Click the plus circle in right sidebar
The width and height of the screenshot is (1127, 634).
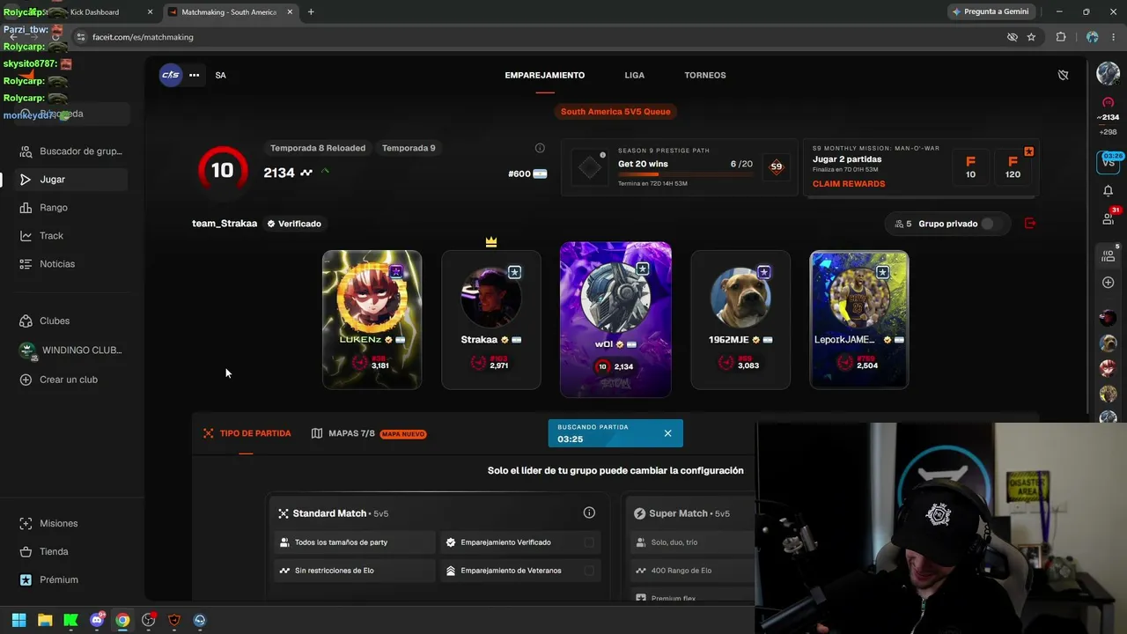1108,283
